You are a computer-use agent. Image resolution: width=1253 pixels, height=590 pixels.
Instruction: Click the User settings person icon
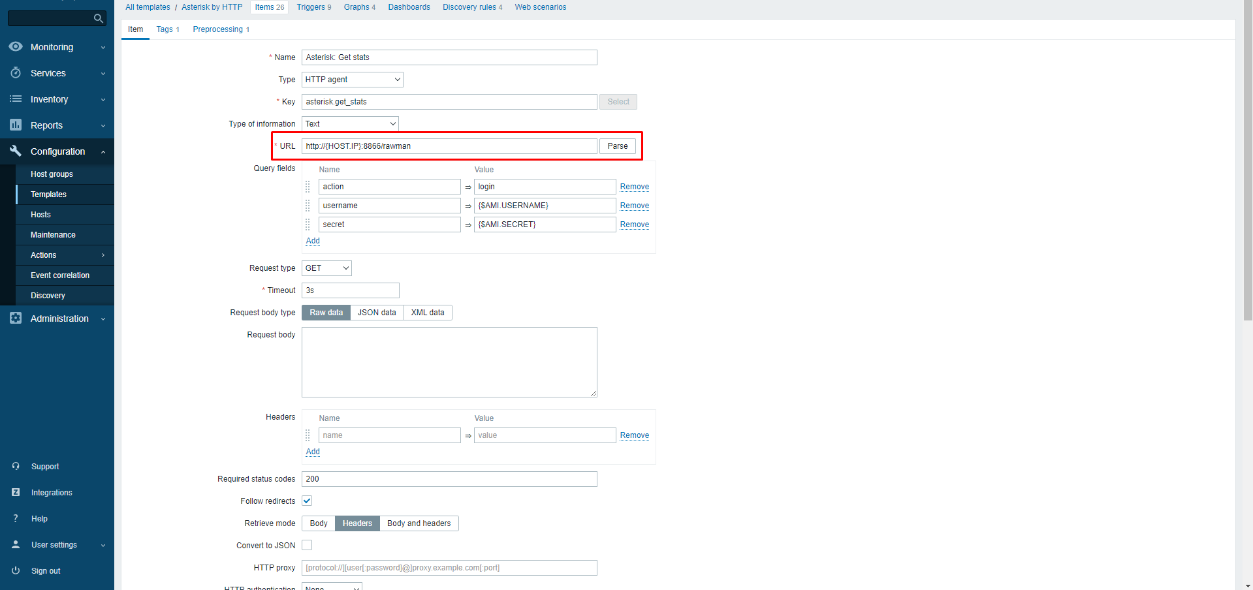coord(16,544)
